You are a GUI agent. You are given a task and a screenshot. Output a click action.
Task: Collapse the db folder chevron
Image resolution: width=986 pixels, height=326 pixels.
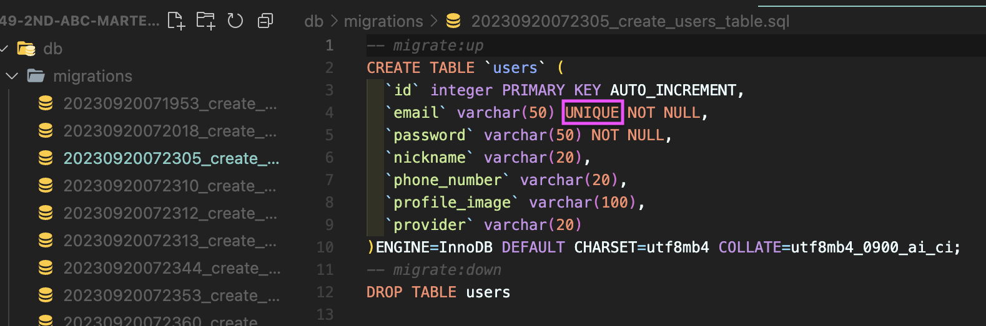click(4, 49)
